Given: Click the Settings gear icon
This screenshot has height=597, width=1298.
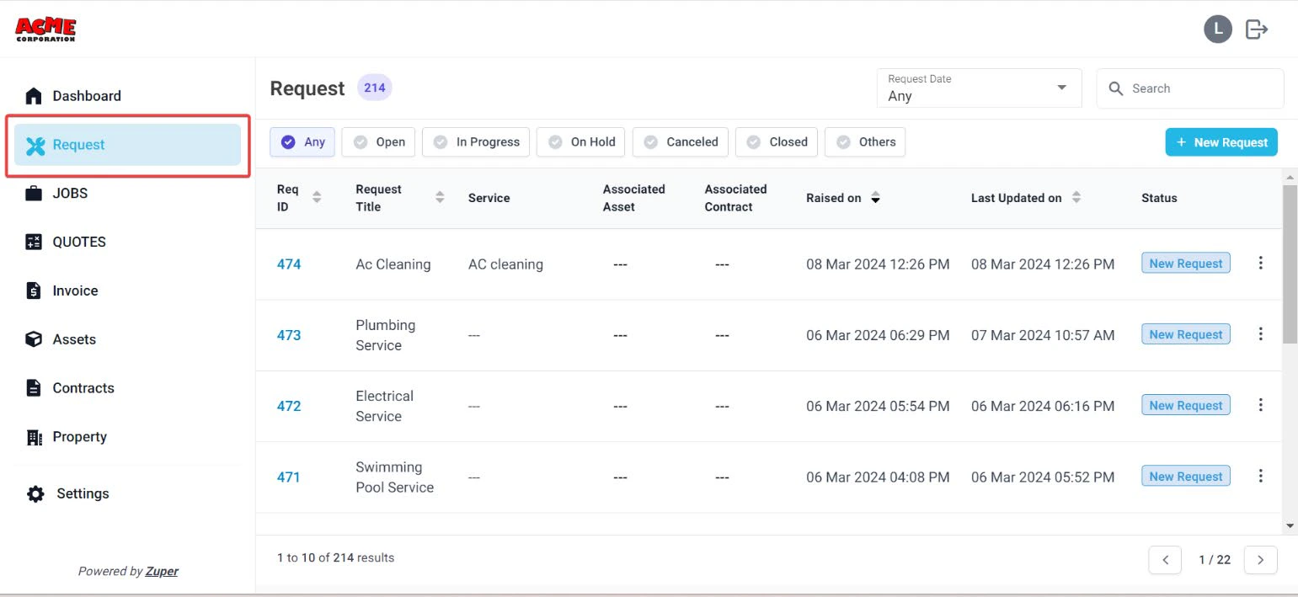Looking at the screenshot, I should (35, 493).
